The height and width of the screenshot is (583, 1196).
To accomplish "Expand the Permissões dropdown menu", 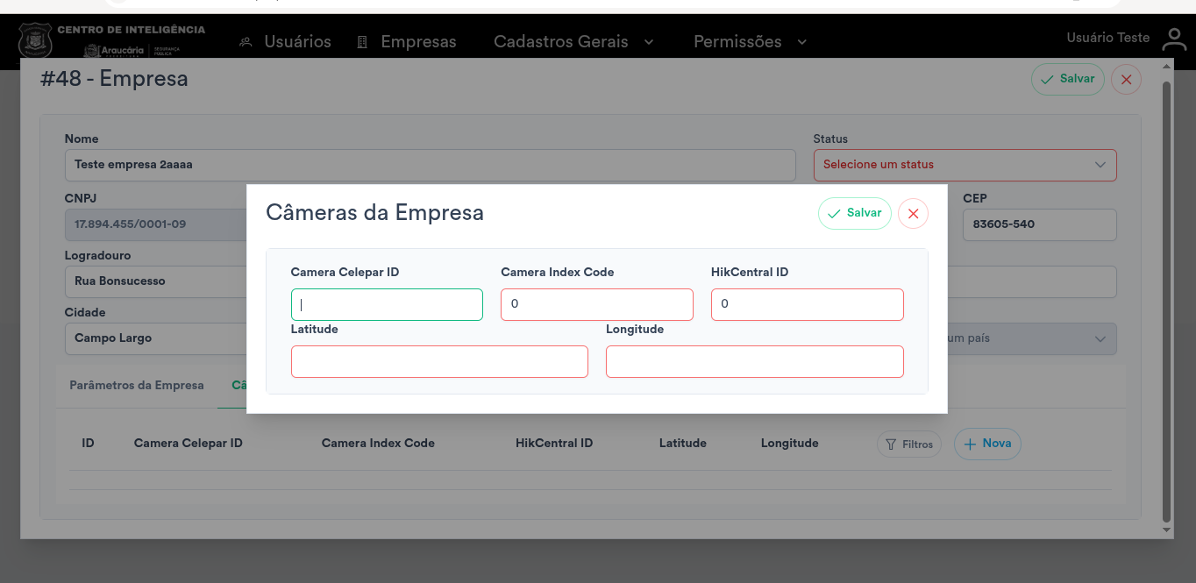I will [750, 42].
